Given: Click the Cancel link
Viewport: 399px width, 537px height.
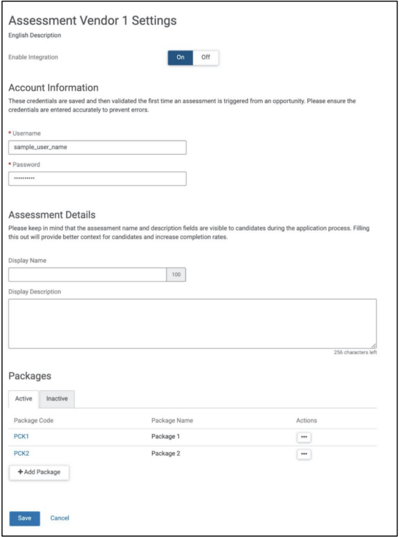Looking at the screenshot, I should click(x=60, y=518).
